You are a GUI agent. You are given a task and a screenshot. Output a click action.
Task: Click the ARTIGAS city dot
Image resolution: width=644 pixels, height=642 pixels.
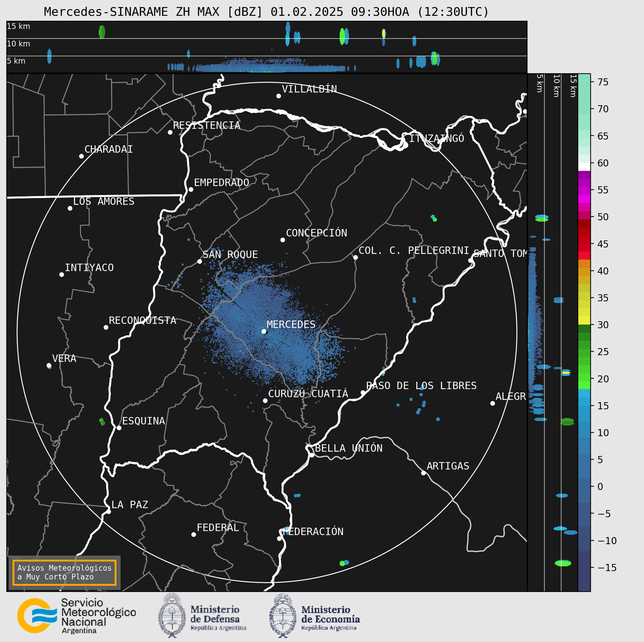click(423, 473)
